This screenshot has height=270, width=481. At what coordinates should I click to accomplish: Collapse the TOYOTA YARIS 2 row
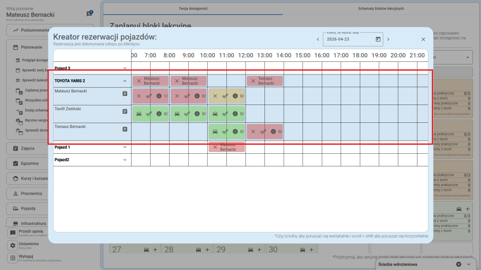tap(125, 81)
